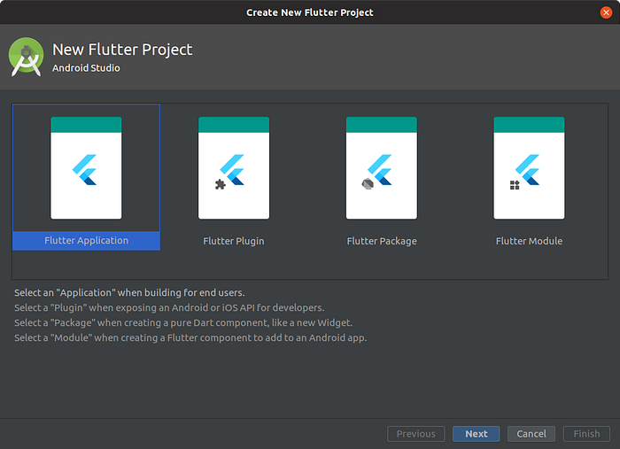Viewport: 620px width, 449px height.
Task: Click the "Create New Flutter Project" title bar text
Action: [x=310, y=12]
